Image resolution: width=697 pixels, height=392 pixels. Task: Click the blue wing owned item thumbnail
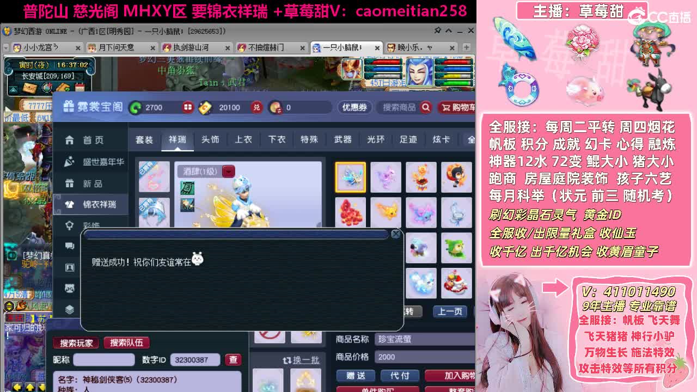[154, 212]
